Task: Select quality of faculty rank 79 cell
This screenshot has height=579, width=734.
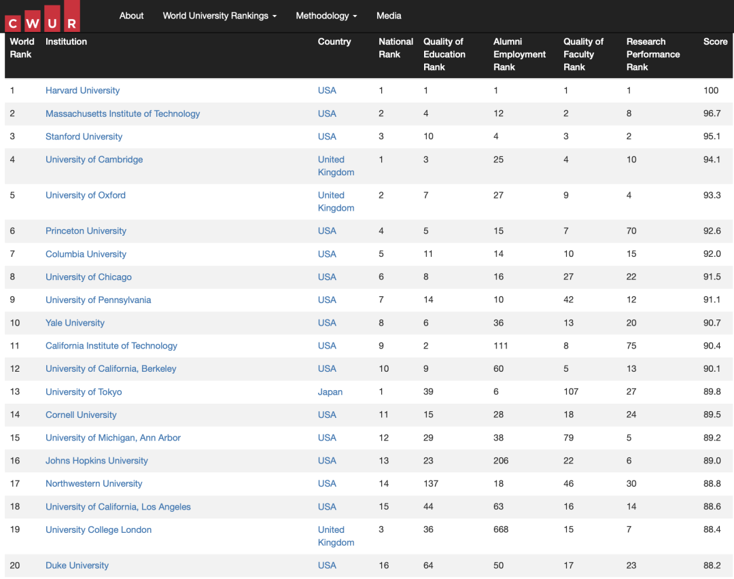Action: click(568, 438)
